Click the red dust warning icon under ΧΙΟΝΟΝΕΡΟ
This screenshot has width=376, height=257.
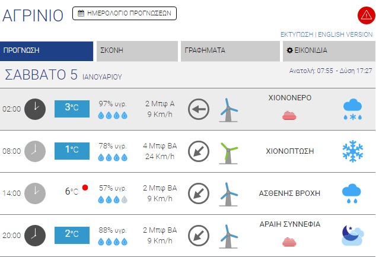(290, 115)
